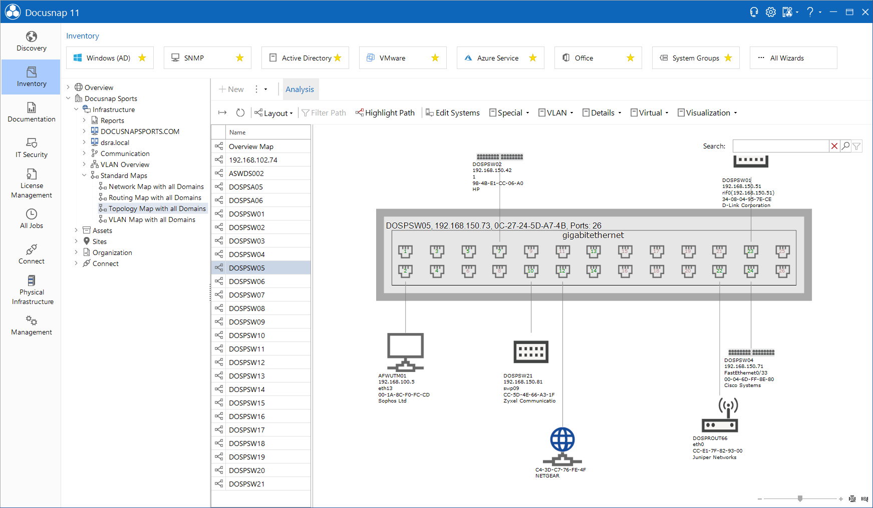Open the Visualization dropdown arrow
873x508 pixels.
pos(735,113)
